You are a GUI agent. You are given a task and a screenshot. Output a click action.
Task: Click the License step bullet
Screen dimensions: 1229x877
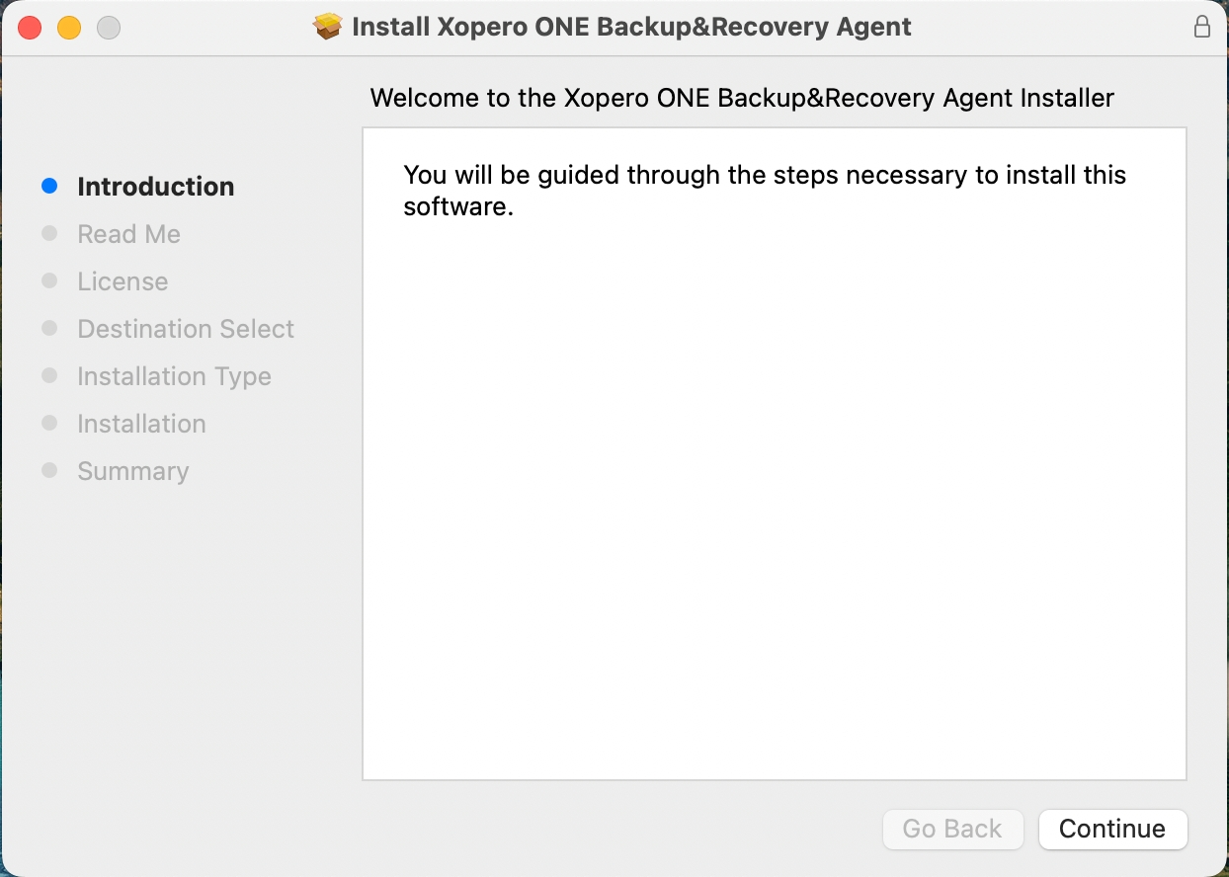(x=49, y=279)
